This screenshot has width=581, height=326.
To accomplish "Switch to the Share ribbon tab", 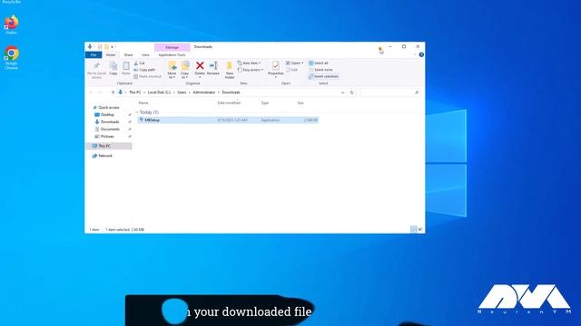I will pyautogui.click(x=128, y=54).
